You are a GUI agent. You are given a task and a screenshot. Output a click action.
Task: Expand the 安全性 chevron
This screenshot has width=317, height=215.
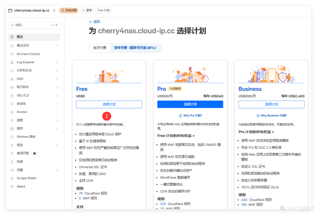tap(57, 104)
